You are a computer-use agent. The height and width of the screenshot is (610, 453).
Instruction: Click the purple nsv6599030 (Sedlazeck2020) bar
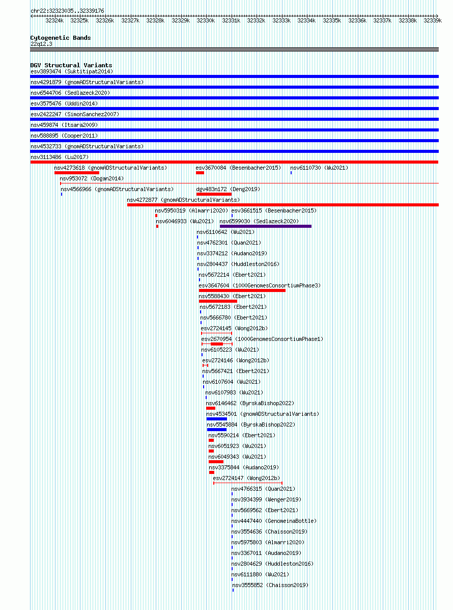266,226
